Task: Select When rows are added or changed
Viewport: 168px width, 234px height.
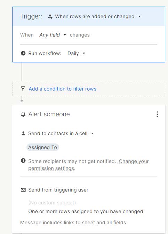Action: [x=95, y=16]
